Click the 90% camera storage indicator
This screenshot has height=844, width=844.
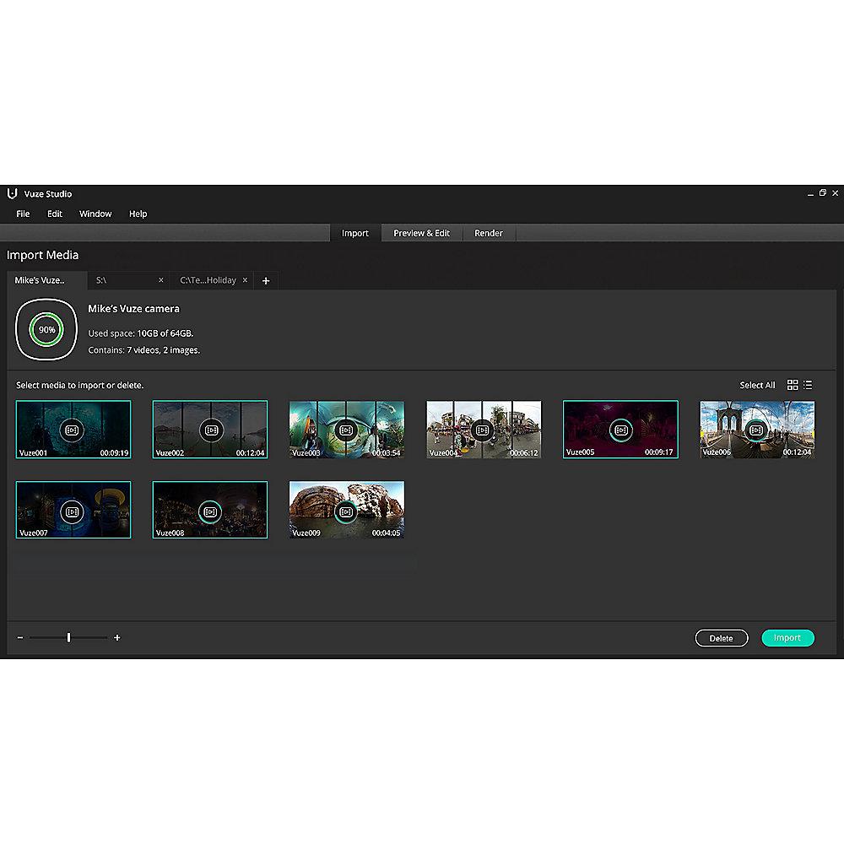pyautogui.click(x=46, y=329)
